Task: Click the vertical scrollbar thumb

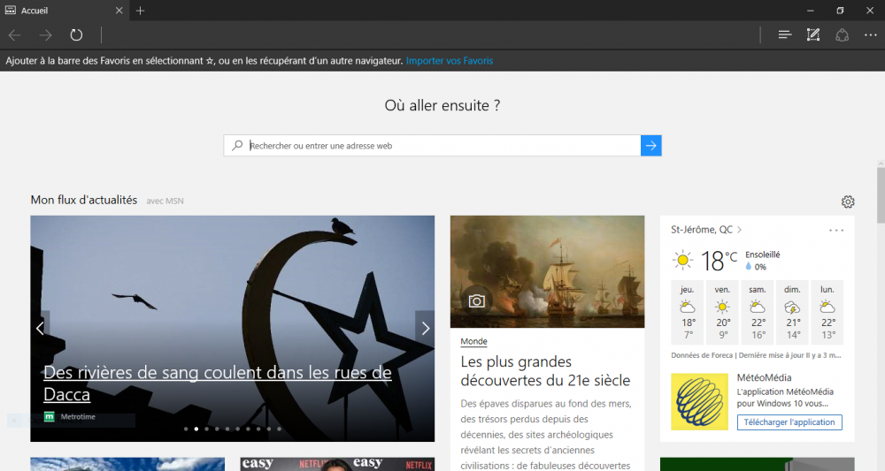Action: (x=881, y=195)
